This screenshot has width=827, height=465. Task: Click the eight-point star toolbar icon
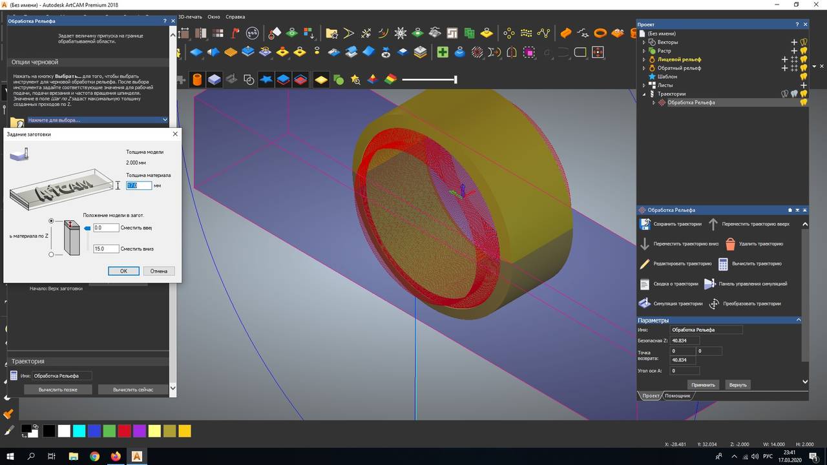point(401,33)
